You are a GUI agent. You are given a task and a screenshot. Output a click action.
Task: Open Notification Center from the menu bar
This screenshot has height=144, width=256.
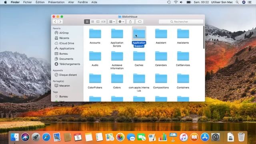(x=250, y=2)
